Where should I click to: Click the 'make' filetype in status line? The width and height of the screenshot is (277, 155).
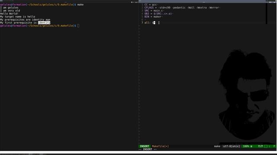tap(217, 146)
